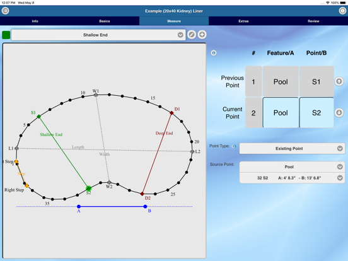Switch to the Extras tab
The image size is (348, 261).
[x=243, y=21]
